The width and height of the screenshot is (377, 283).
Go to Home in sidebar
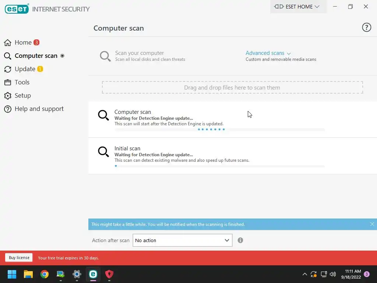pyautogui.click(x=23, y=42)
